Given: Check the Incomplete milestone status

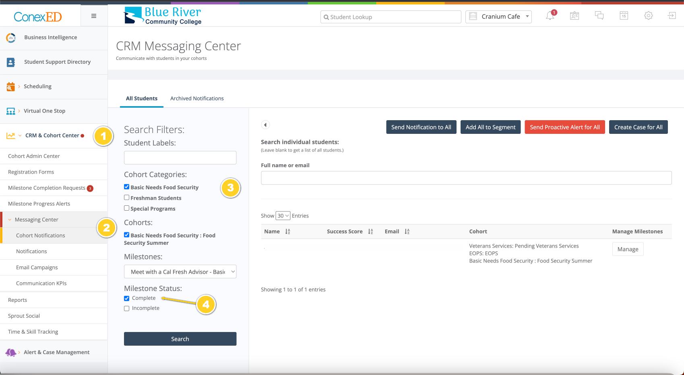Looking at the screenshot, I should (127, 308).
